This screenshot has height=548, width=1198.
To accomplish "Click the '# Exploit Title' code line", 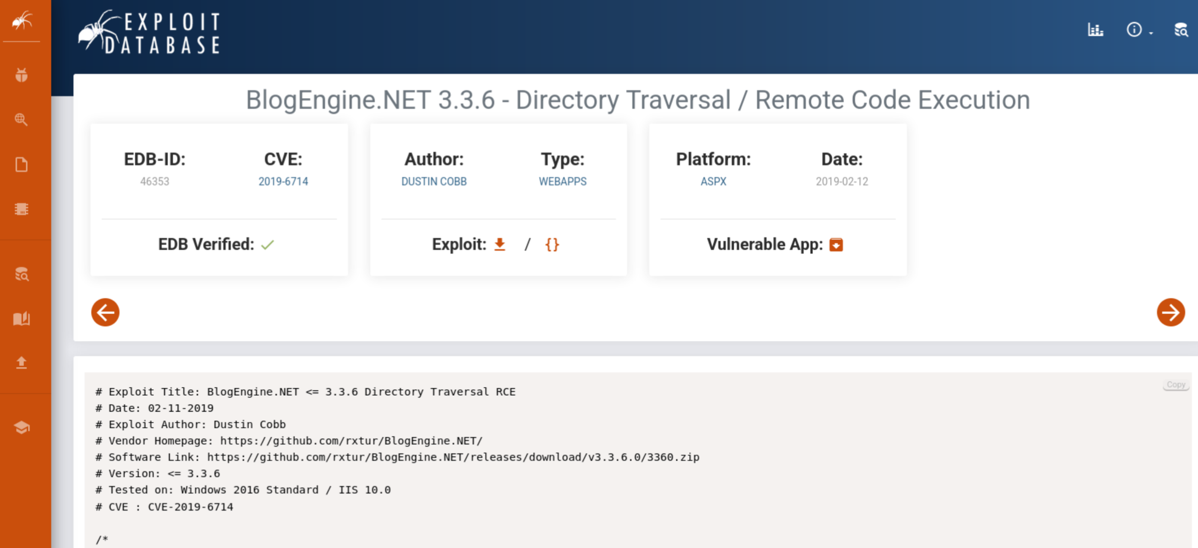I will click(305, 392).
